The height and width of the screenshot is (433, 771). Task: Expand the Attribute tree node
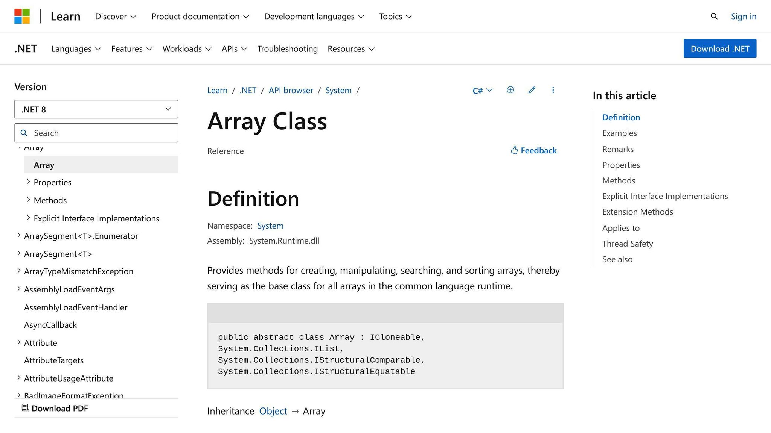pyautogui.click(x=19, y=342)
